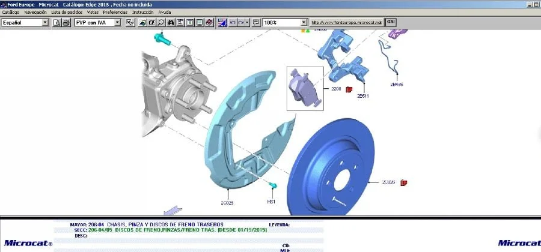Click the magnifying glass search icon

pyautogui.click(x=160, y=22)
